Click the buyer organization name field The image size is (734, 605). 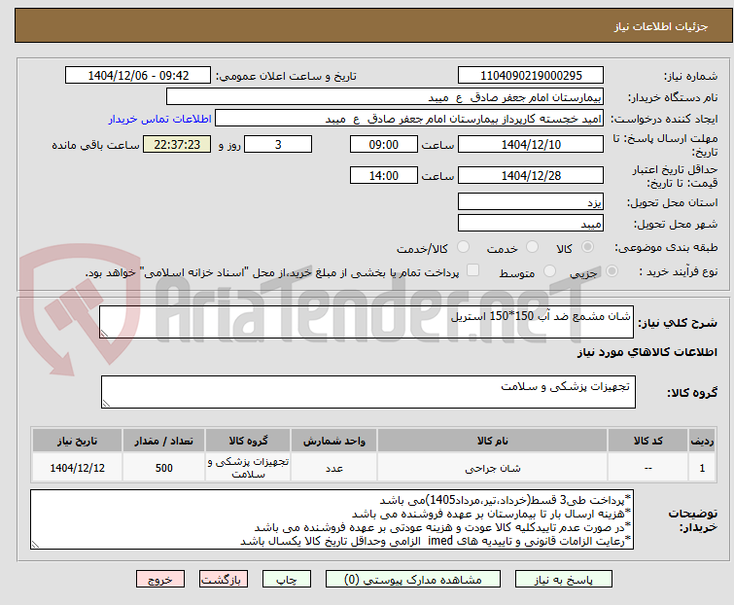coord(385,97)
